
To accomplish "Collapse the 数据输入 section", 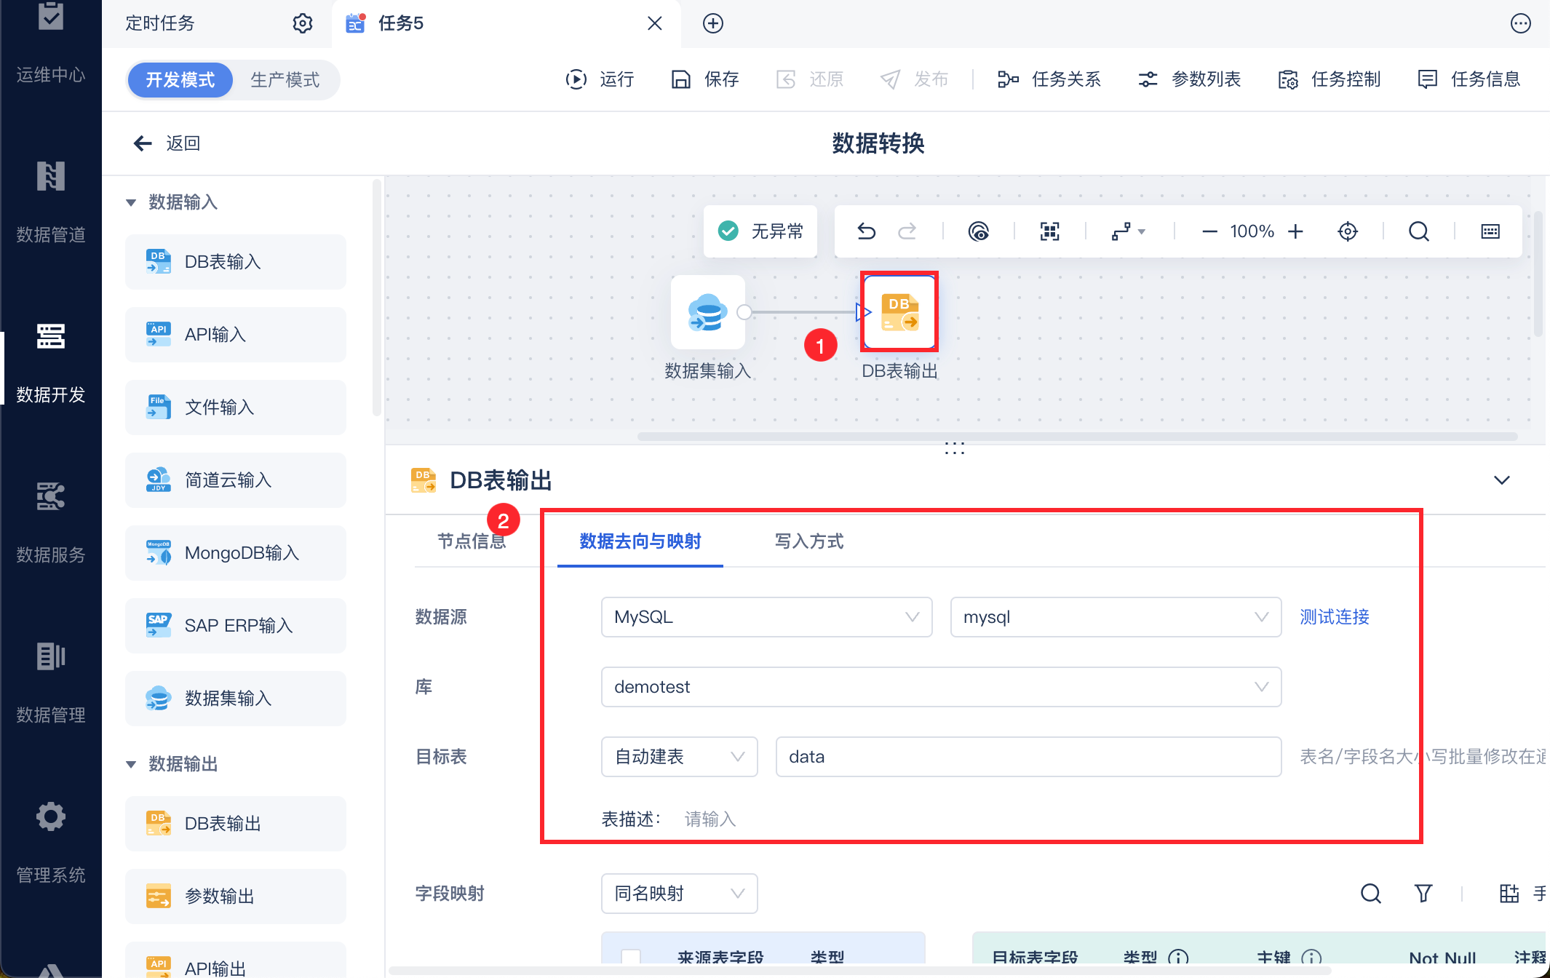I will click(x=131, y=202).
